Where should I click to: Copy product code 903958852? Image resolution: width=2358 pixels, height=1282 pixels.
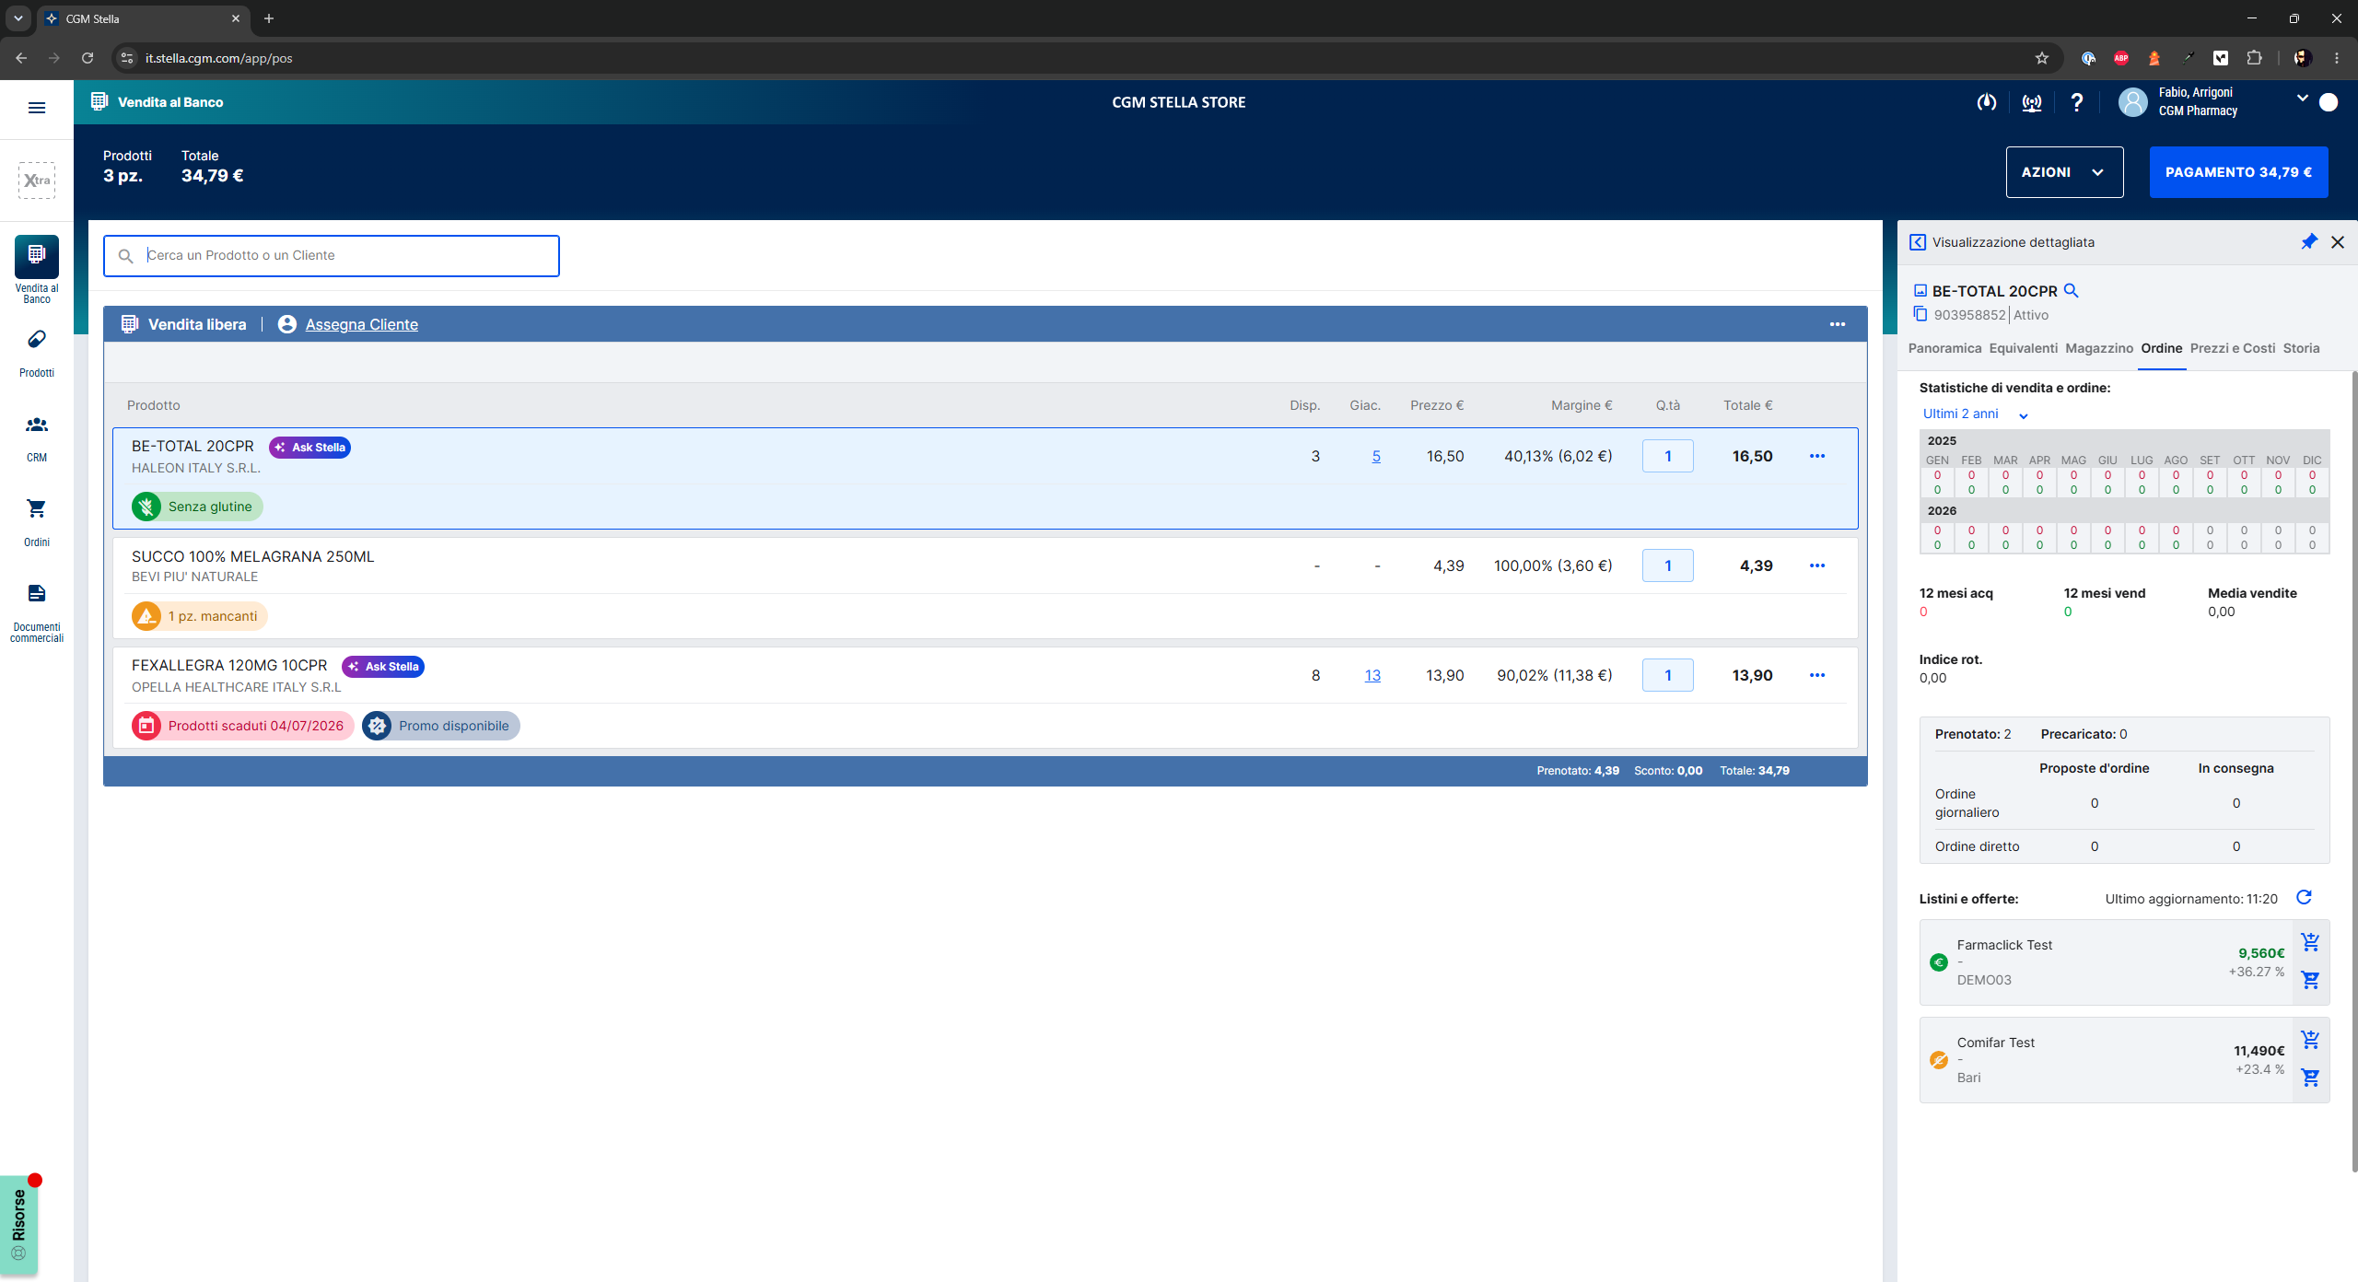coord(1920,314)
